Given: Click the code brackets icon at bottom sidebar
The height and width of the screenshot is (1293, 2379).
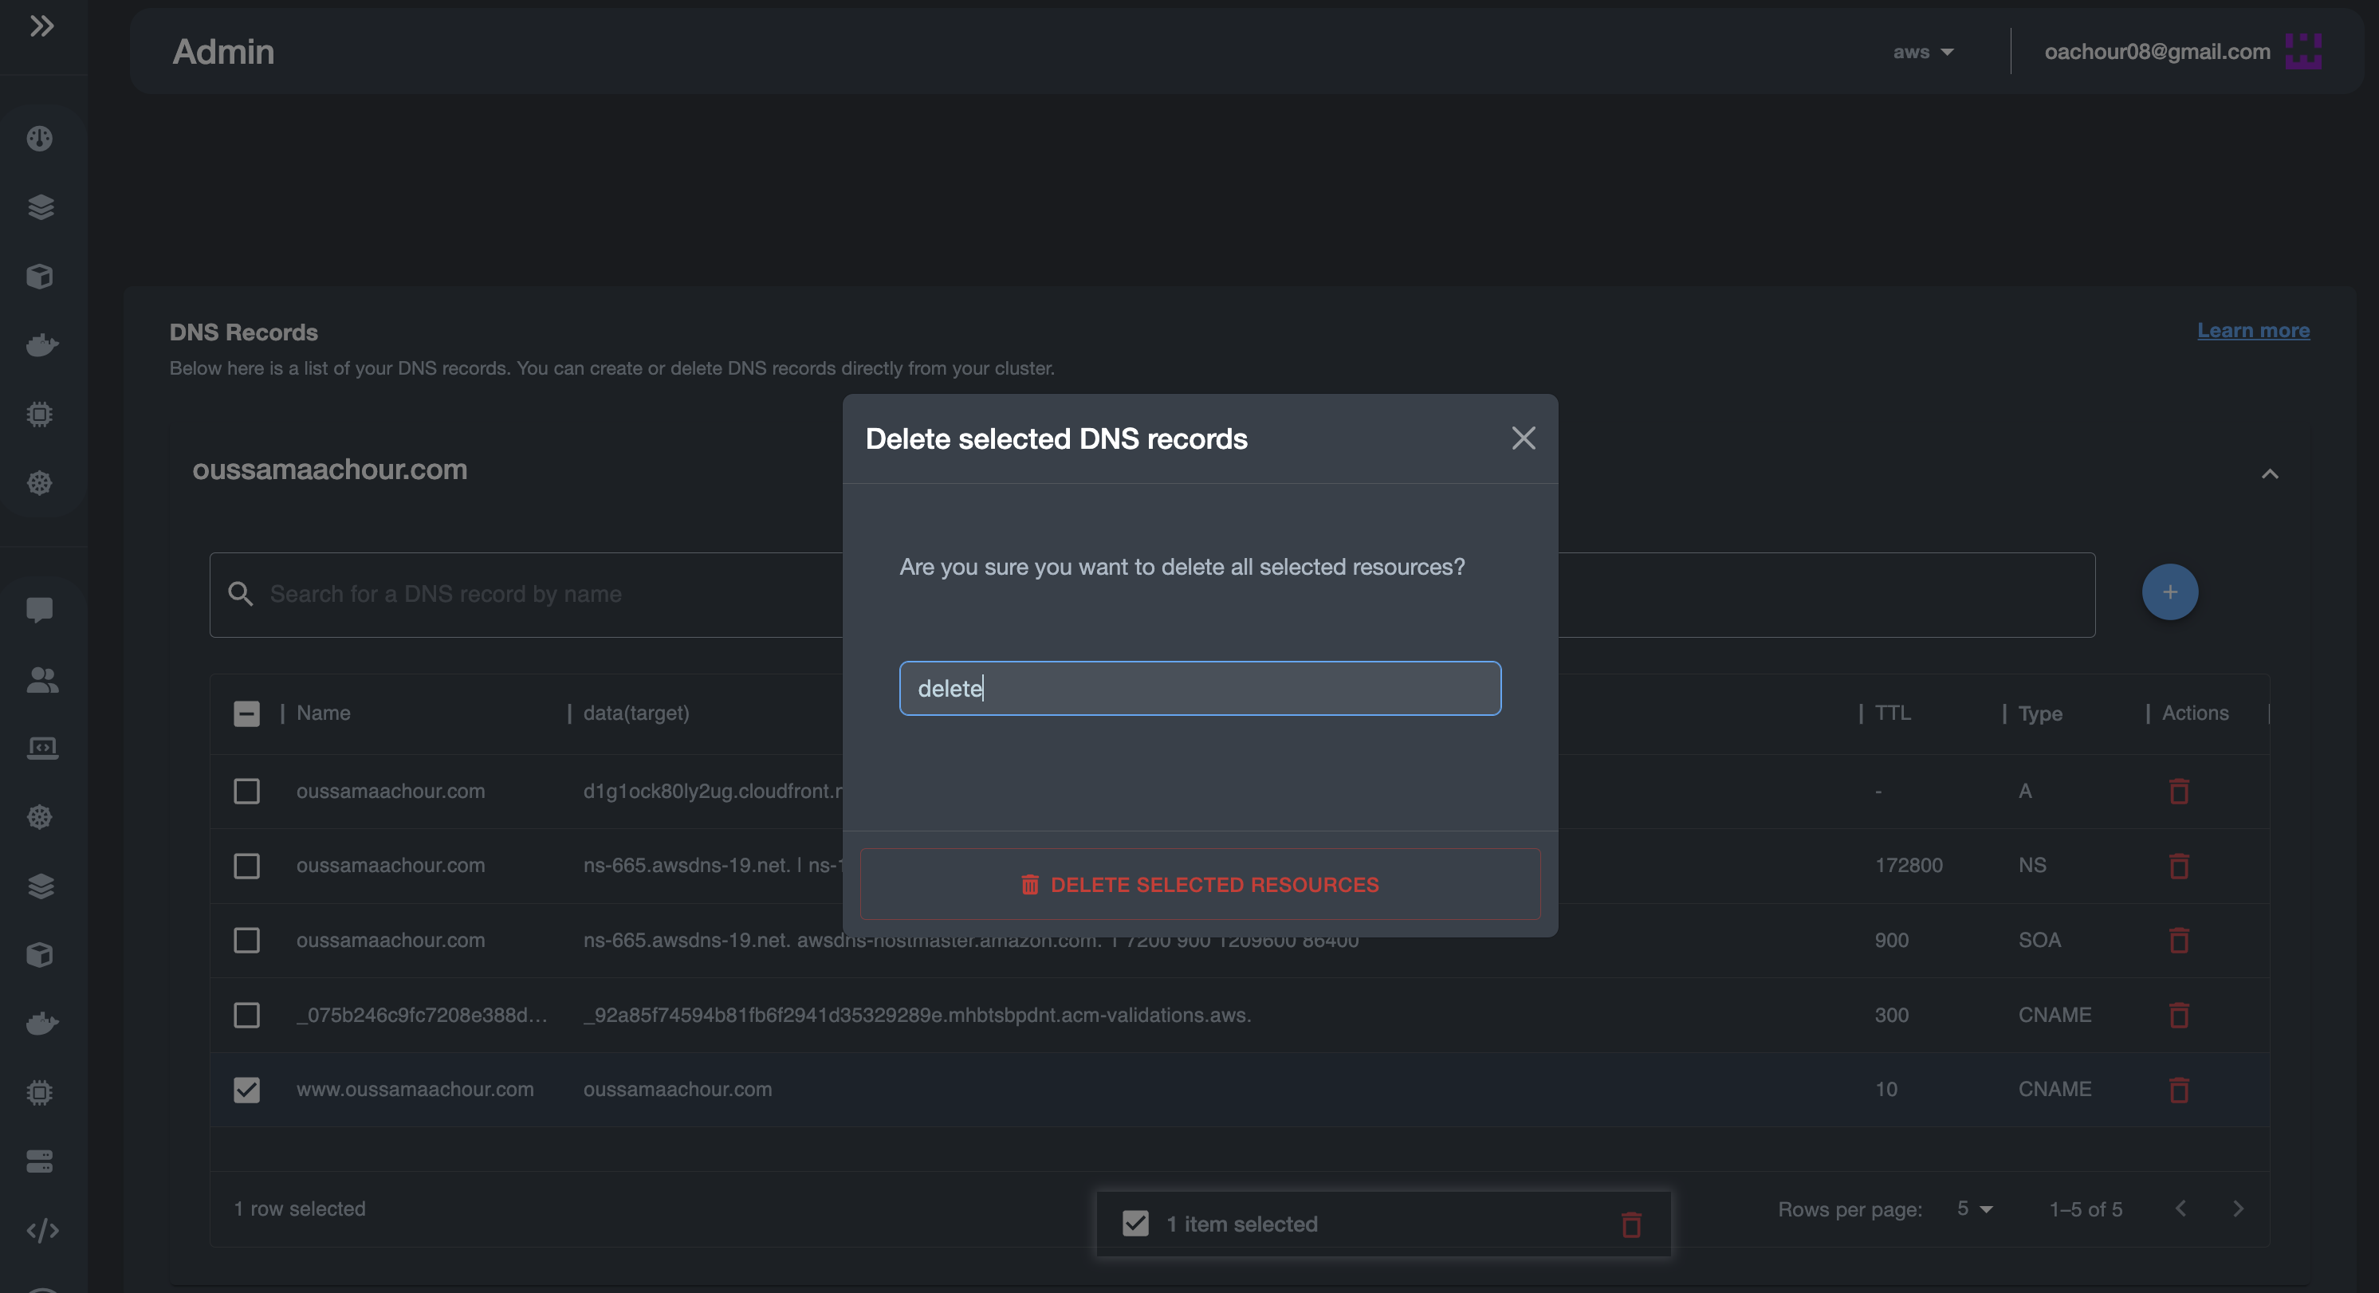Looking at the screenshot, I should (43, 1229).
